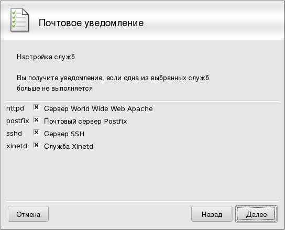Click the 'Почтовое уведомление' title heading
Viewport: 285px width, 230px height.
click(91, 23)
